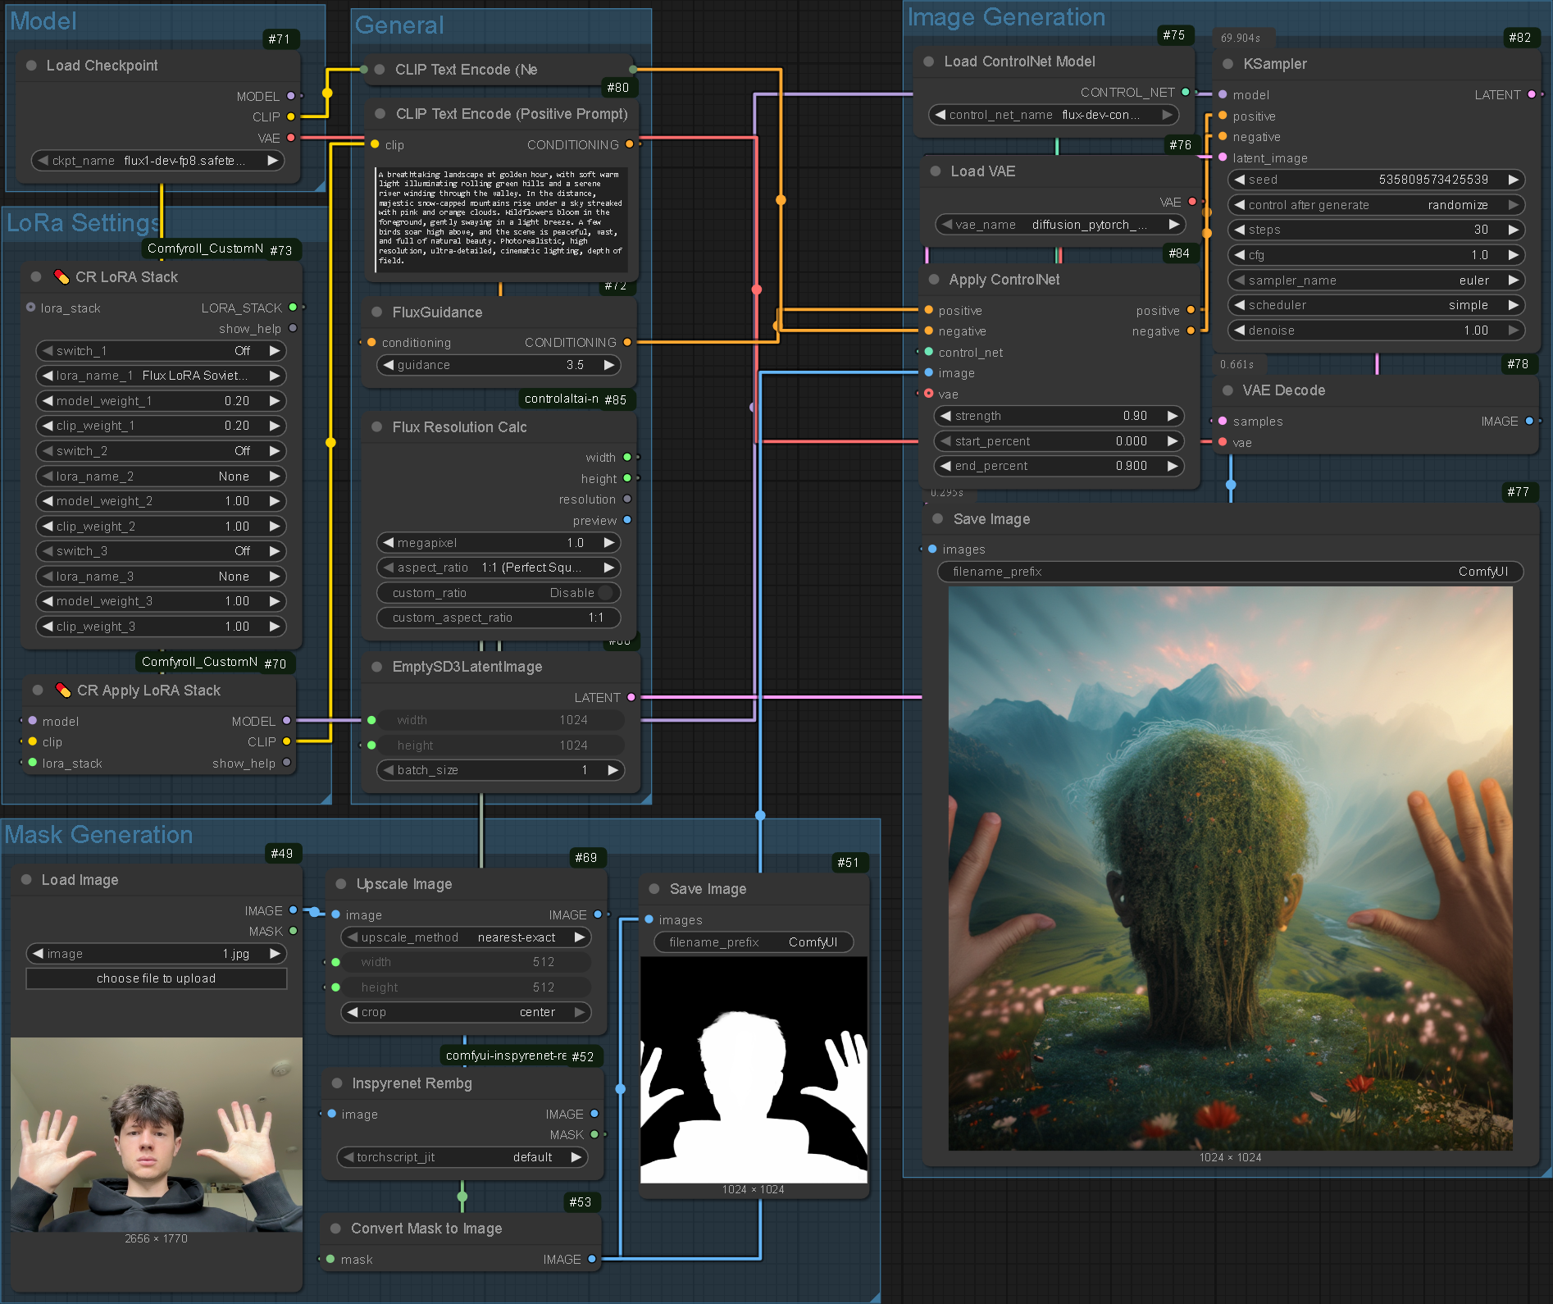The height and width of the screenshot is (1304, 1553).
Task: Click the LATENT output port on KSampler
Action: tap(1532, 95)
